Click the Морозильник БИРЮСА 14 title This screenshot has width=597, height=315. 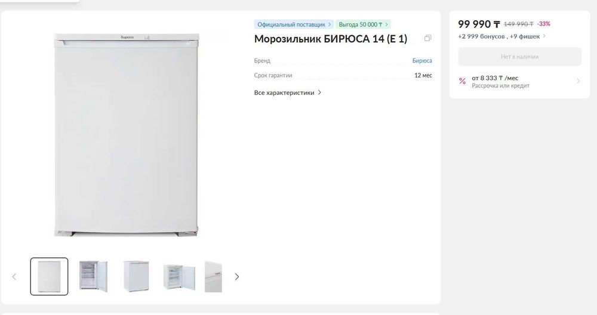click(331, 39)
